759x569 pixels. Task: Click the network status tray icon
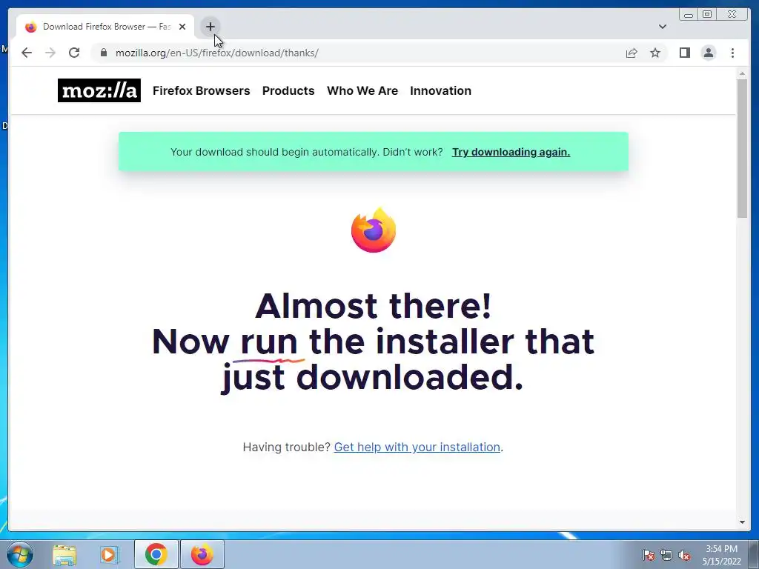666,555
